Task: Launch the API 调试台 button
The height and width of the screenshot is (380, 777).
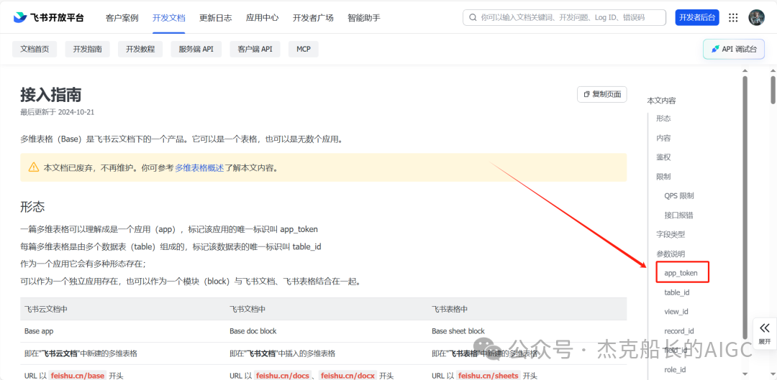Action: 734,49
